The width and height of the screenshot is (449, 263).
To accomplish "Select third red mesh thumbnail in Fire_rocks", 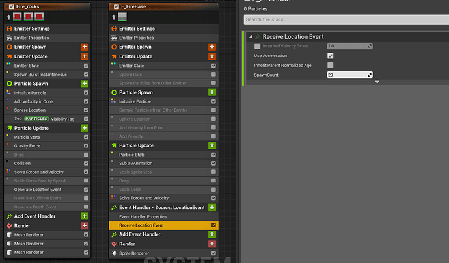I will click(x=39, y=17).
